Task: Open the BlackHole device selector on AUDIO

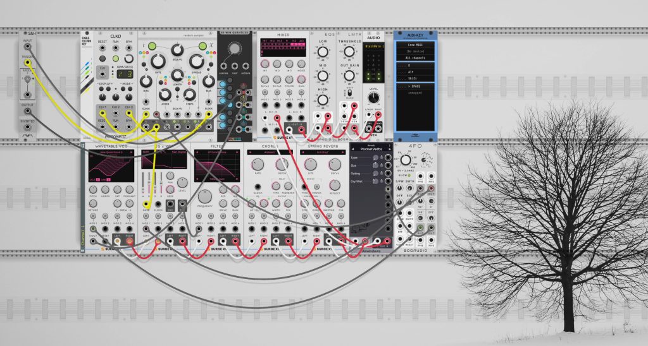Action: click(373, 45)
